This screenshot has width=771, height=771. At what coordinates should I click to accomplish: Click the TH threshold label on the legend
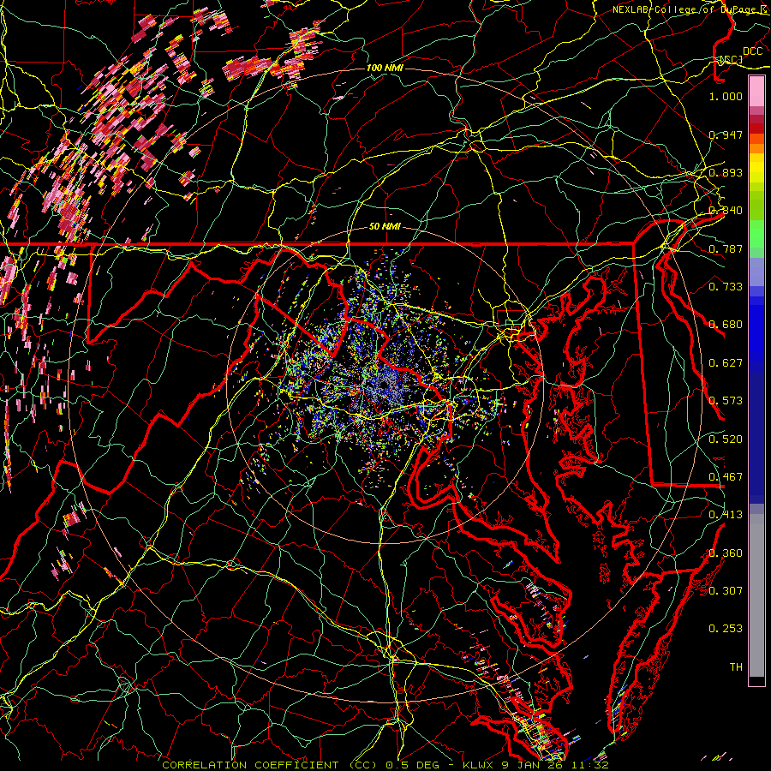pyautogui.click(x=736, y=667)
